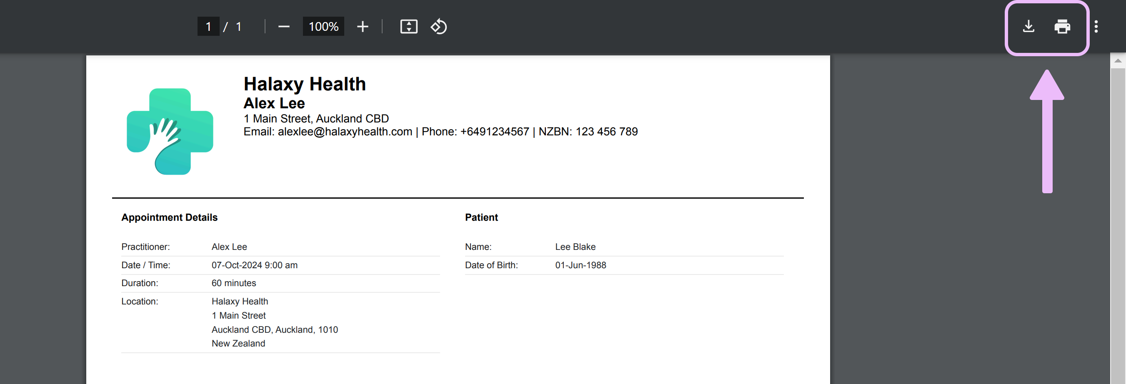Select the 100% zoom level field

323,27
